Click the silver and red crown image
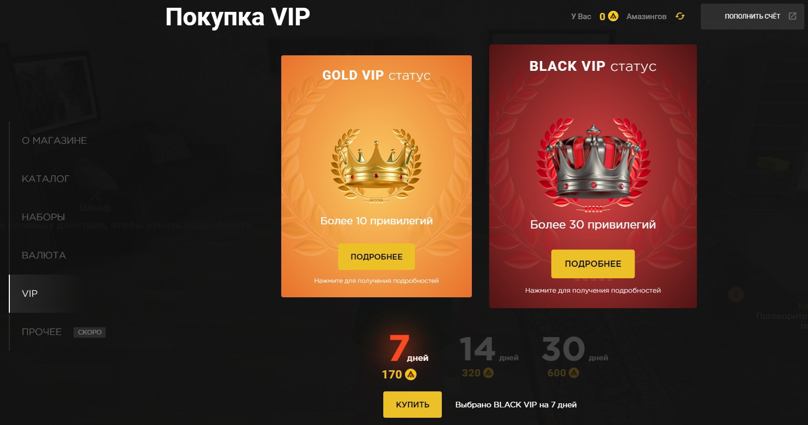The height and width of the screenshot is (425, 808). pos(593,165)
